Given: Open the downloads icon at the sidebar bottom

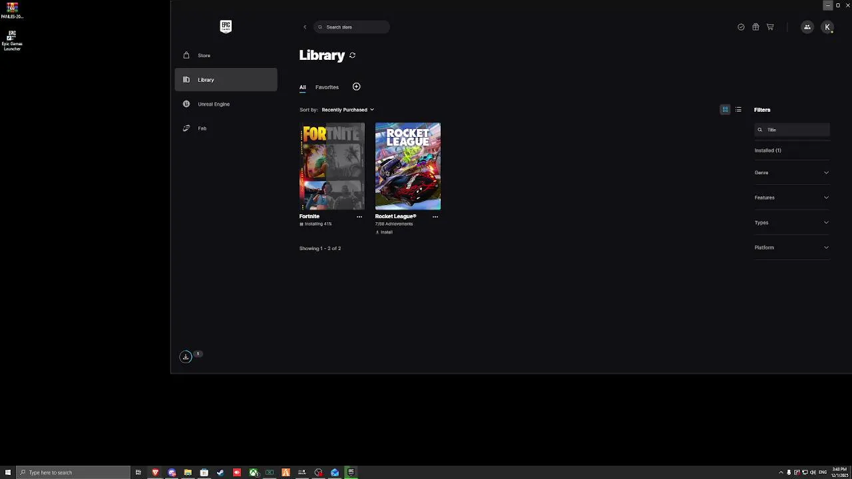Looking at the screenshot, I should coord(186,357).
